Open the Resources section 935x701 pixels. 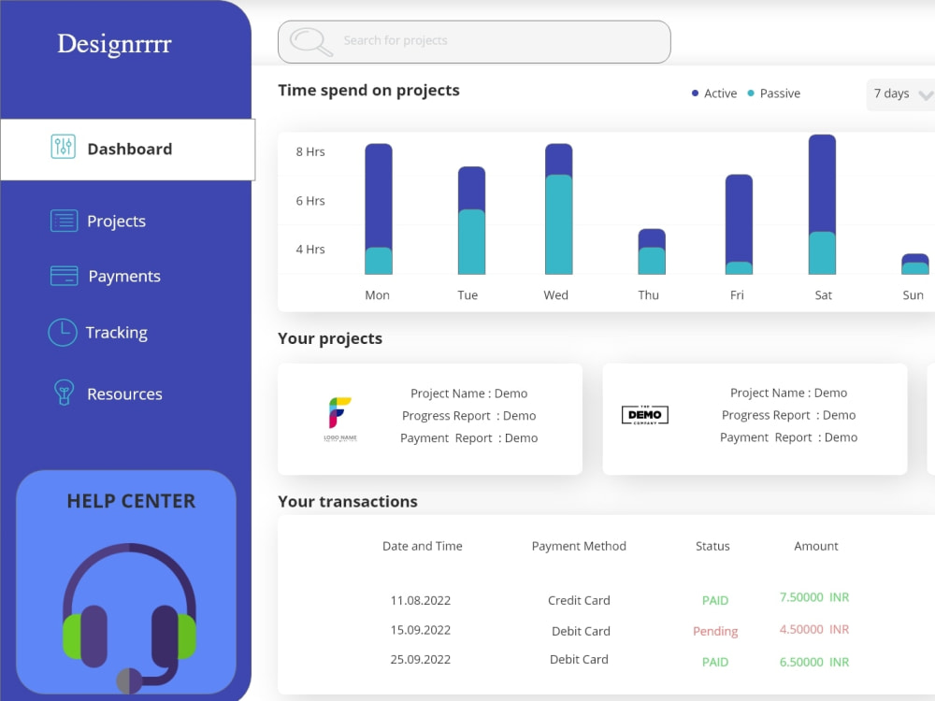click(124, 394)
